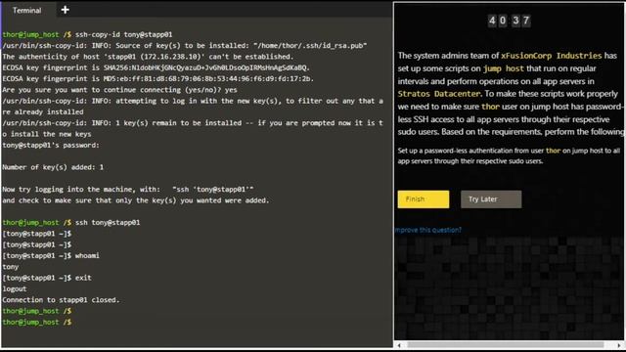Click the last empty thor@jump_host prompt line

point(37,322)
